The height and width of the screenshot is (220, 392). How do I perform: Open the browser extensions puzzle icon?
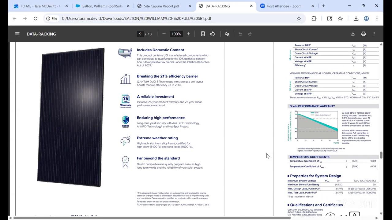tap(314, 18)
